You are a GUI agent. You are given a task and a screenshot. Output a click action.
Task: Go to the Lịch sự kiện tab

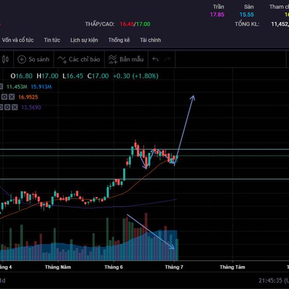click(x=84, y=40)
